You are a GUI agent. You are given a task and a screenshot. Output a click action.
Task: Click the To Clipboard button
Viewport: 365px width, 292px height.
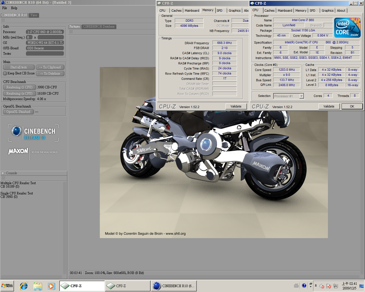50,67
